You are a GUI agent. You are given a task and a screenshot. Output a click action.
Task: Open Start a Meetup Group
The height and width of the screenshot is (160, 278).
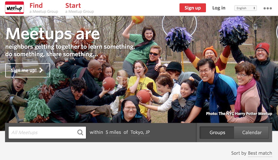(x=80, y=8)
